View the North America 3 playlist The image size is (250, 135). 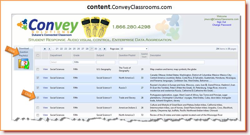(45, 115)
